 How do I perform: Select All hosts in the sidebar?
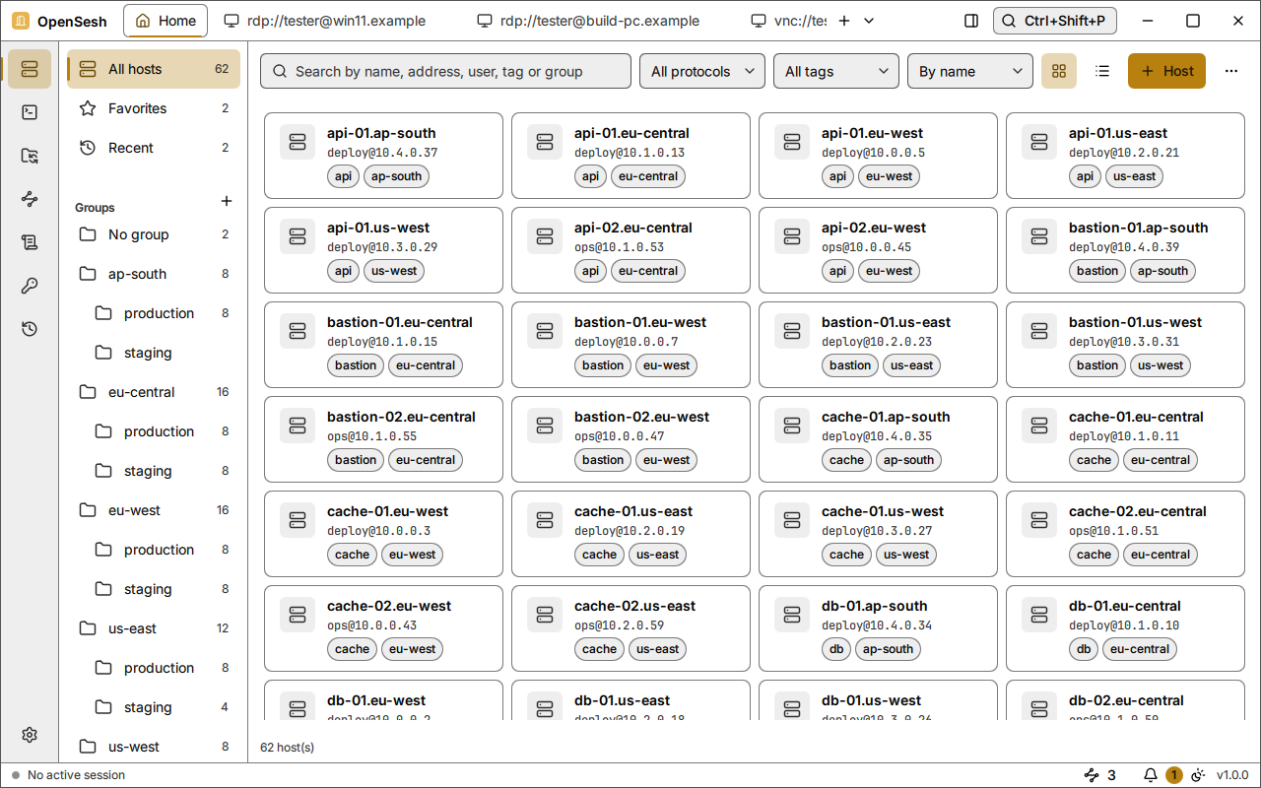click(154, 69)
